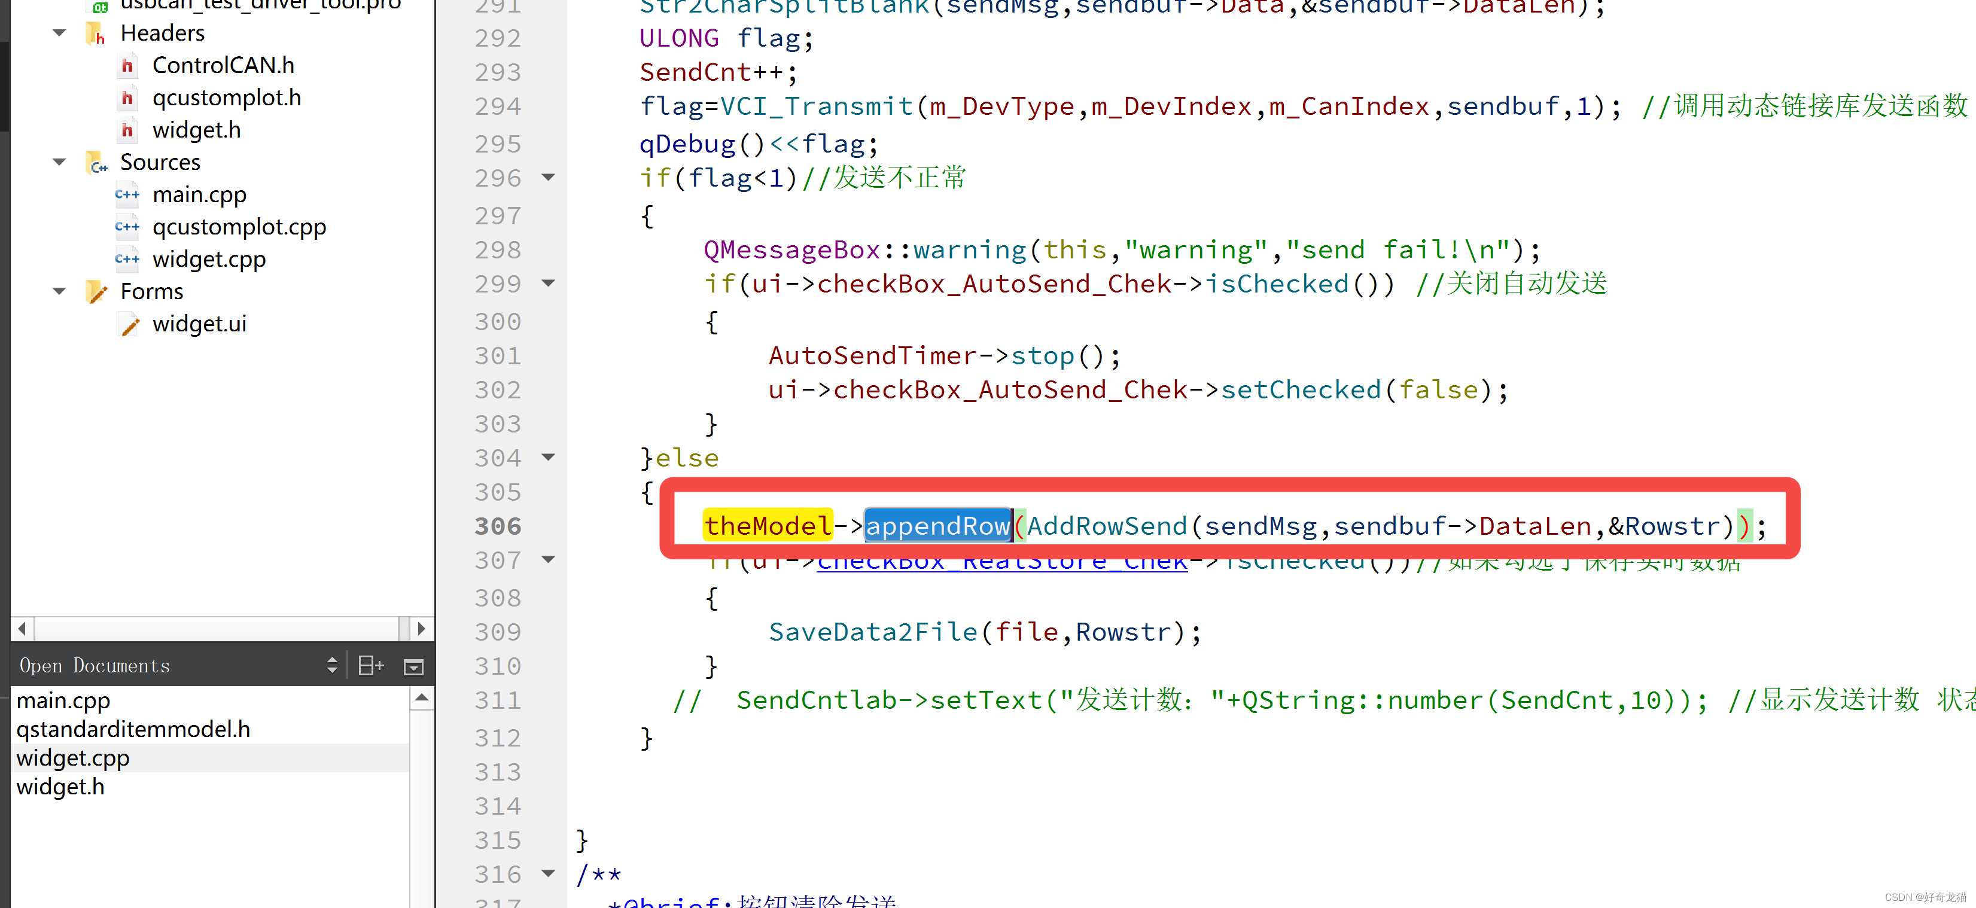This screenshot has height=908, width=1976.
Task: Open widget.cpp in the project tree
Action: pos(209,260)
